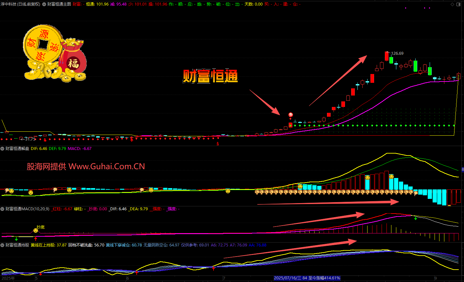The image size is (464, 282).
Task: Click the frowning face icon above 抄底 label
Action: tap(36, 231)
